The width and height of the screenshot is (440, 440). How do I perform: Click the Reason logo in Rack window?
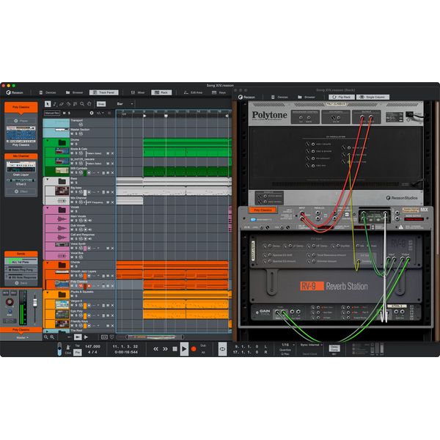pos(246,97)
